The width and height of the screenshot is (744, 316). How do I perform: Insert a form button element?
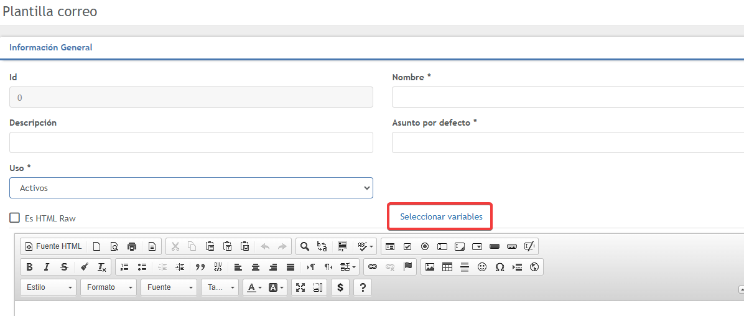pyautogui.click(x=495, y=246)
